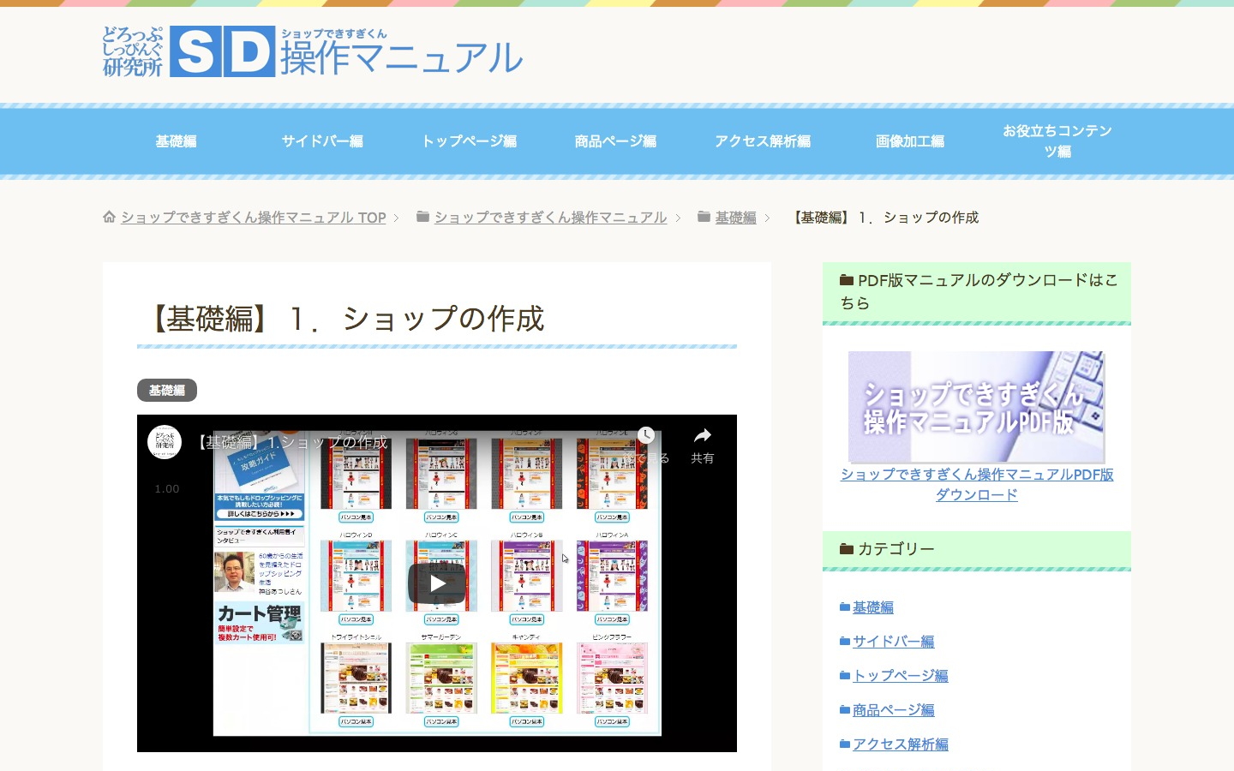Follow breadcrumb link ショップできすぎくん操作マニュアル TOP

click(254, 218)
